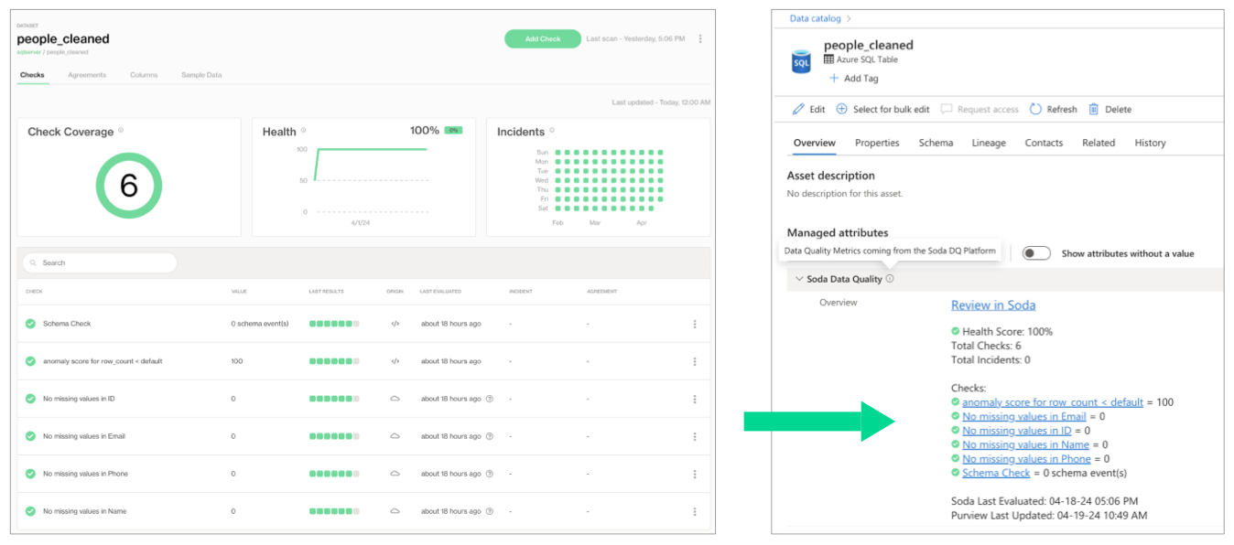This screenshot has width=1234, height=545.
Task: Focus the checks Search field
Action: [x=100, y=262]
